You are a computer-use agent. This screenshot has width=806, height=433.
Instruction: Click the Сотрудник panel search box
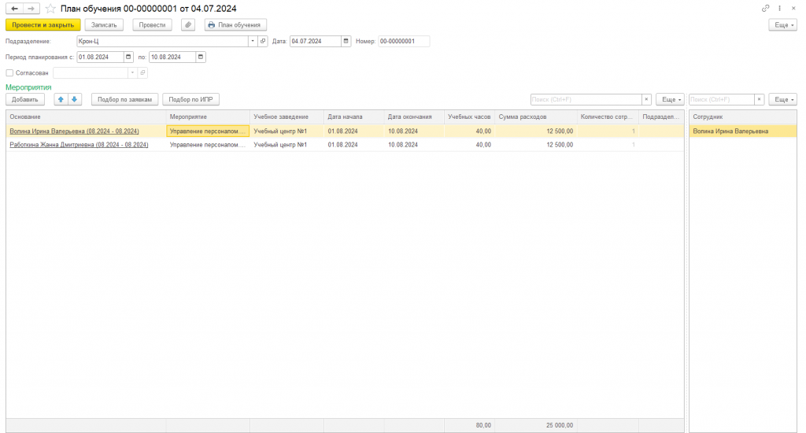pyautogui.click(x=722, y=99)
